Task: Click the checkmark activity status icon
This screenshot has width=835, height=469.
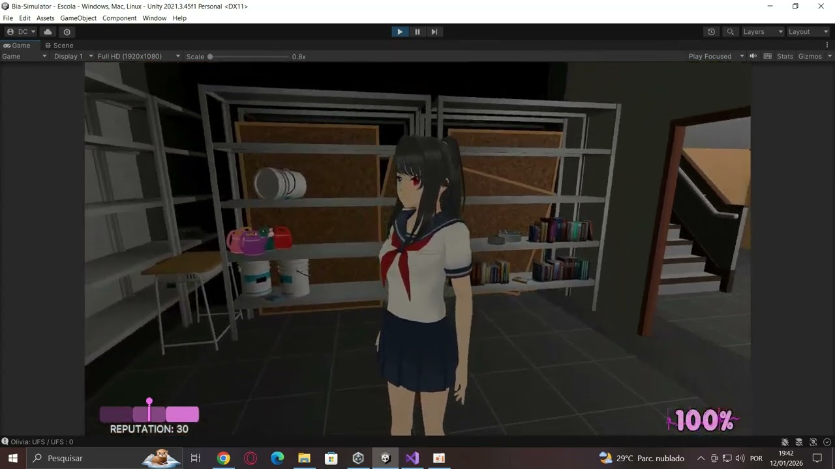Action: [827, 442]
